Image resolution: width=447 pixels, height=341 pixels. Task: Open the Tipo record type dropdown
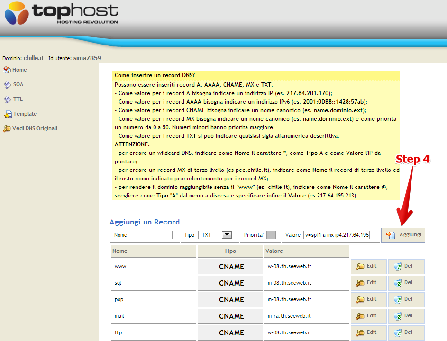pyautogui.click(x=215, y=235)
